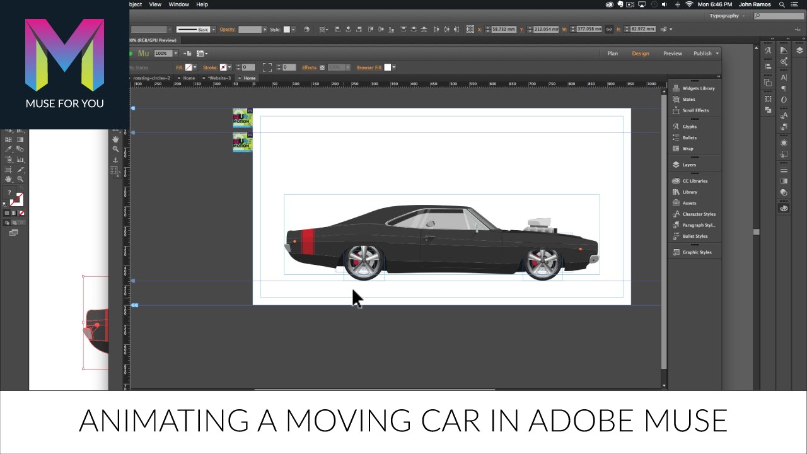This screenshot has height=454, width=807.
Task: Open the Muse Fill dropdown arrow
Action: click(x=195, y=67)
